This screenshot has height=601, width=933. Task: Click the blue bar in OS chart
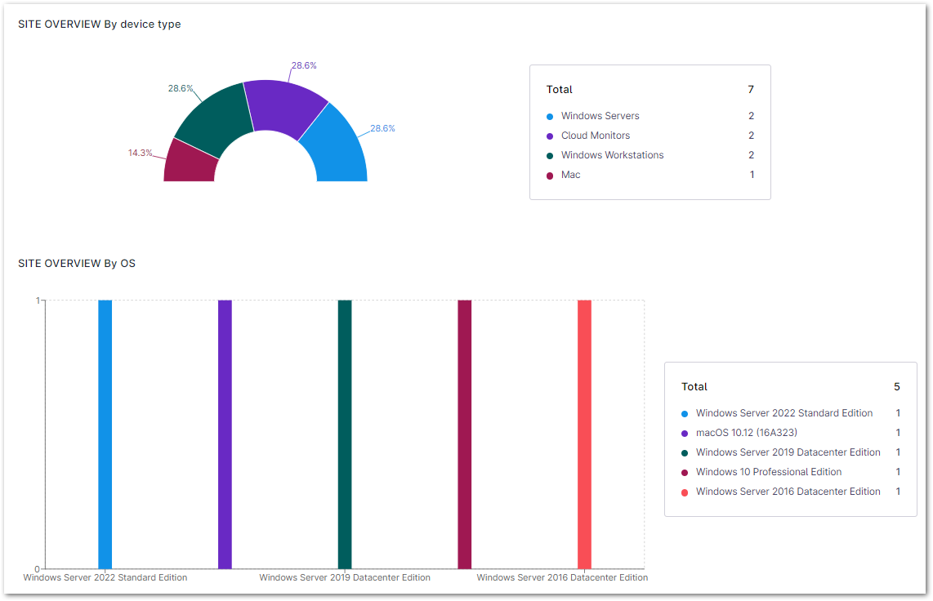[x=105, y=433]
